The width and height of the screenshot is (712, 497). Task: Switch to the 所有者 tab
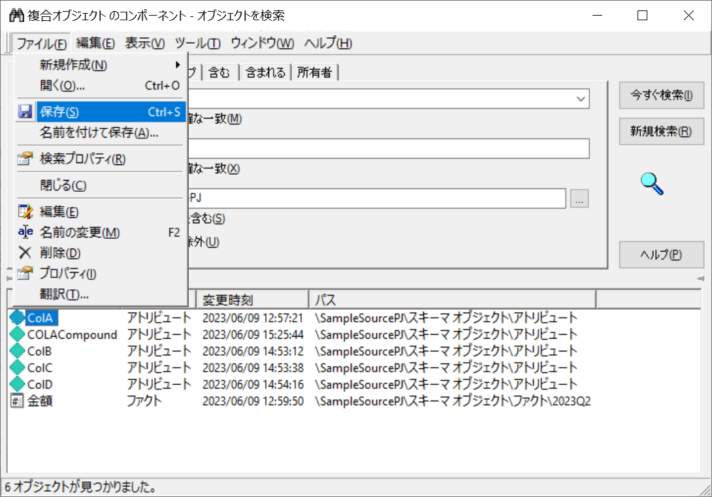click(315, 72)
